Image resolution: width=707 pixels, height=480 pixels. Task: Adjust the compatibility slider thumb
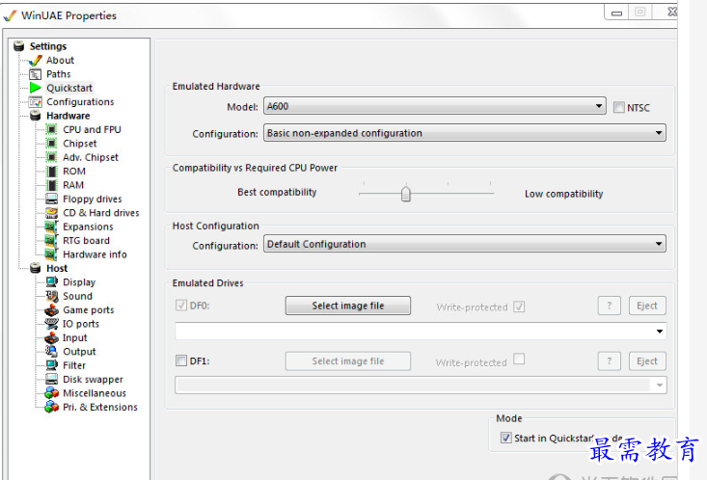pyautogui.click(x=406, y=194)
